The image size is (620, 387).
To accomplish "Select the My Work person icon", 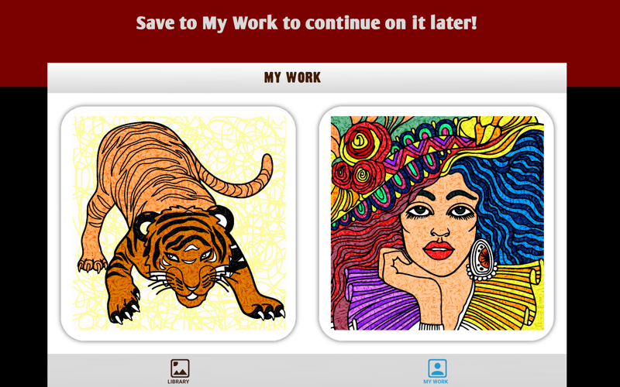I will pos(437,368).
